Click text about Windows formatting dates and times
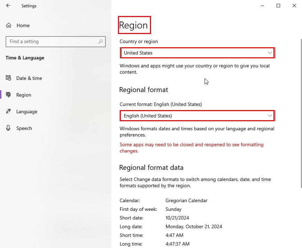The image size is (302, 248). (x=197, y=132)
